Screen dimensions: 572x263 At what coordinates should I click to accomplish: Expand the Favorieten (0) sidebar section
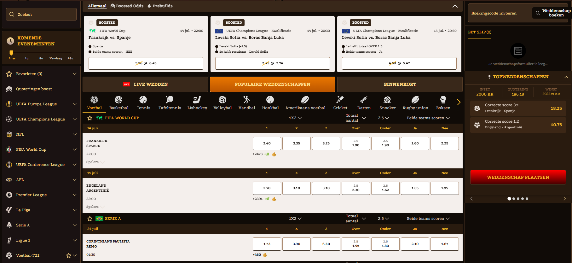[75, 74]
